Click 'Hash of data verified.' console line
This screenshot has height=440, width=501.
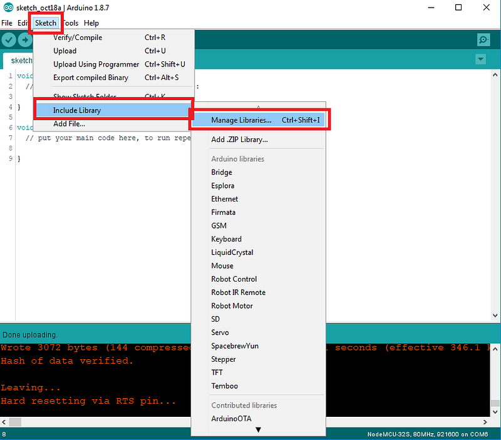(x=67, y=361)
